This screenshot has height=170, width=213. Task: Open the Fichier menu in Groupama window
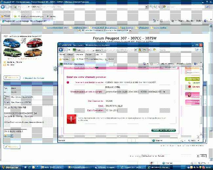[62, 55]
